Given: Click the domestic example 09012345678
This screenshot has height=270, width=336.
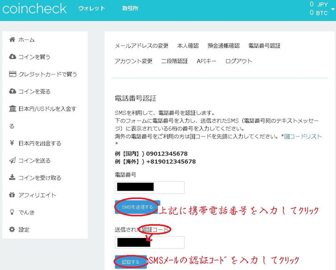Looking at the screenshot, I should 166,153.
